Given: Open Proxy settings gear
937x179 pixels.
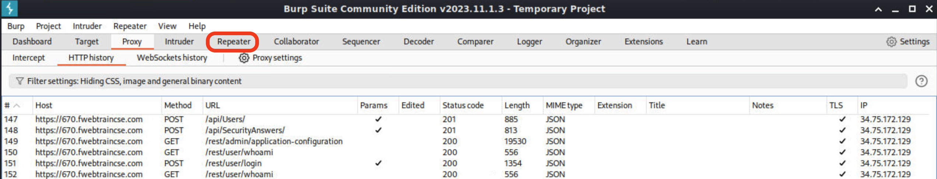Looking at the screenshot, I should [x=244, y=58].
